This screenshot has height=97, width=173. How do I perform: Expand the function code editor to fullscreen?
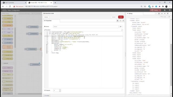(x=122, y=30)
